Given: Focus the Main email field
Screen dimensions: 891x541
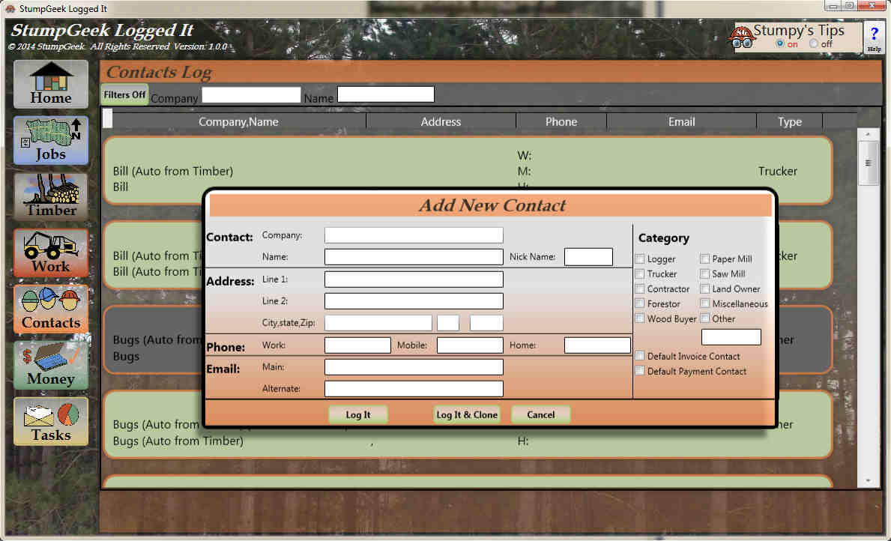Looking at the screenshot, I should click(414, 366).
